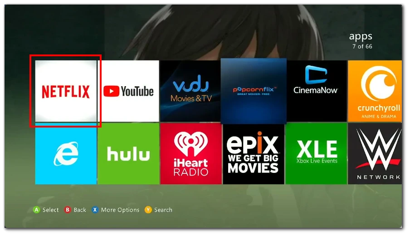Select the Popcornflix app tile

[x=254, y=91]
